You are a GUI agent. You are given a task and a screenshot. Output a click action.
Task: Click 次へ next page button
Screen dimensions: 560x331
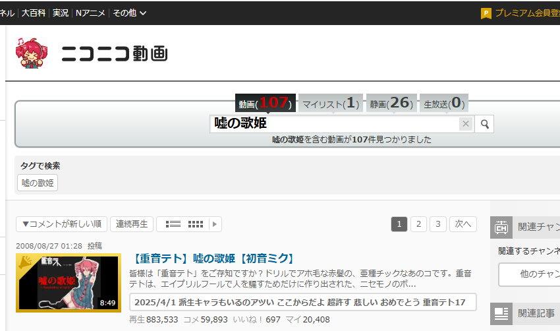[x=463, y=224]
